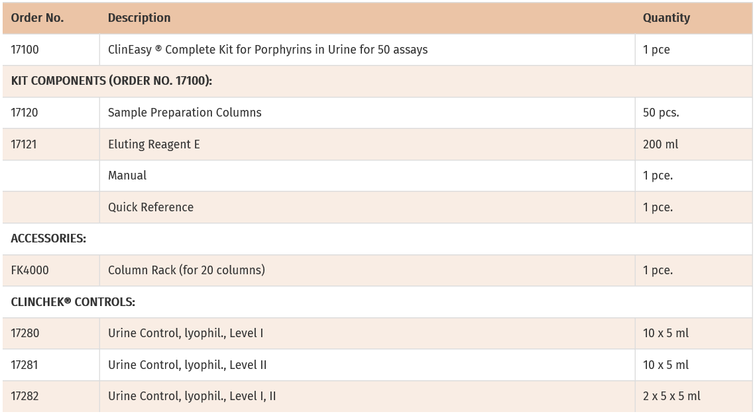The image size is (755, 418).
Task: Click the Order No. column header
Action: point(37,18)
